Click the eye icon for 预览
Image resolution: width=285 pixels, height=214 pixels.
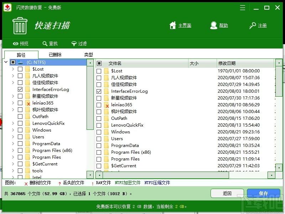[x=16, y=44]
